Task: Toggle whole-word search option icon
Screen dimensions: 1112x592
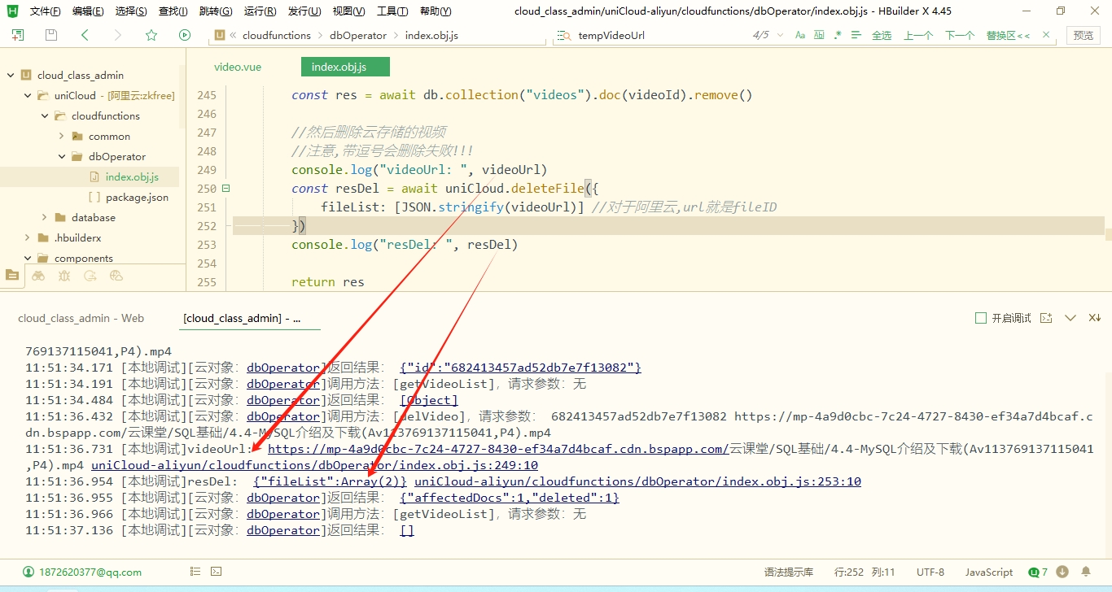Action: (x=819, y=35)
